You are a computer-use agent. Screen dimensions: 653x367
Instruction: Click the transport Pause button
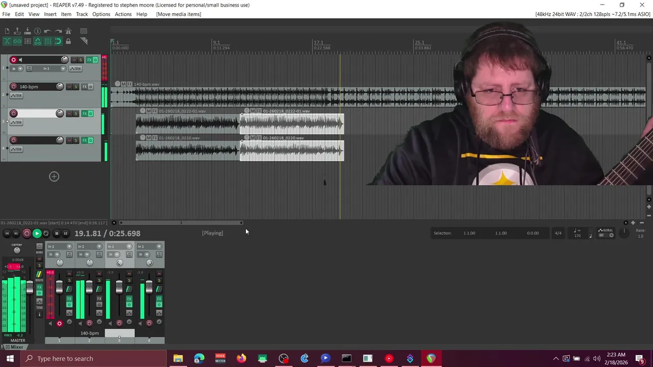tap(65, 233)
